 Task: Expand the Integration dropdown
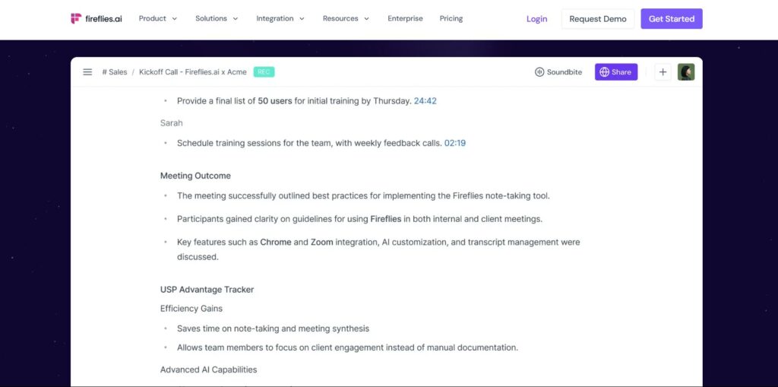click(280, 18)
